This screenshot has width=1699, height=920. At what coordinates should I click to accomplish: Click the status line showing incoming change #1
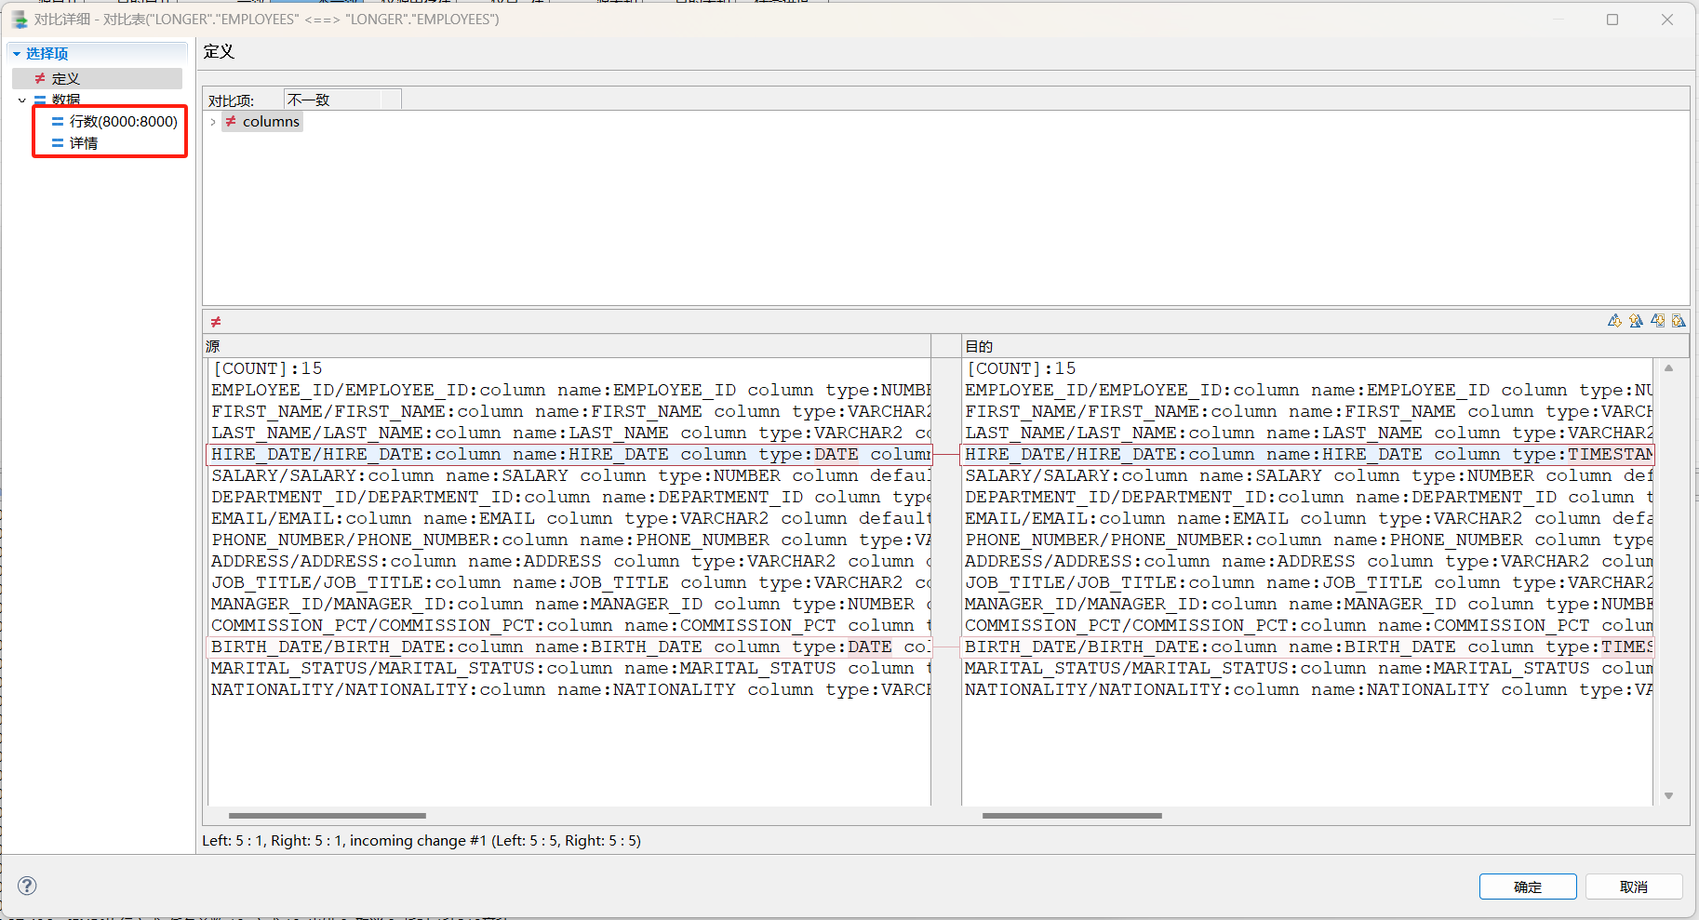coord(421,841)
